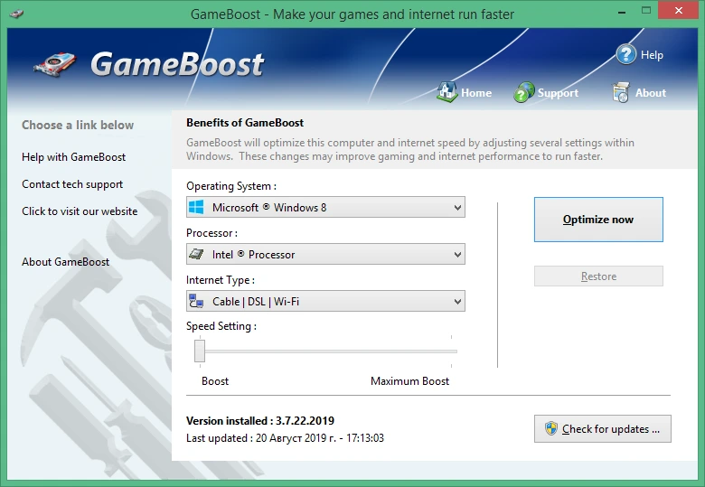Screen dimensions: 705x487
Task: Open the About GameBoost sidebar link
Action: pos(66,261)
